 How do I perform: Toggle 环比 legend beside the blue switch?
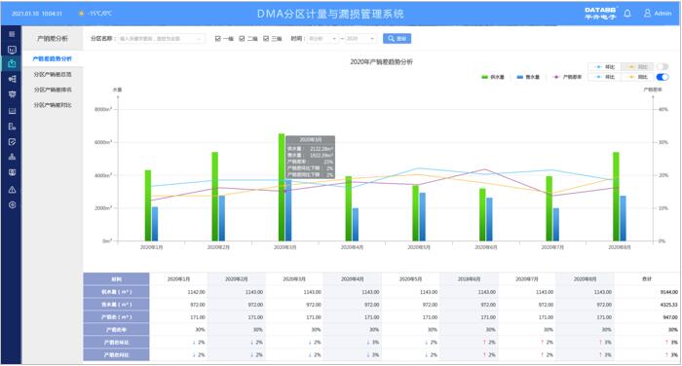tap(605, 77)
